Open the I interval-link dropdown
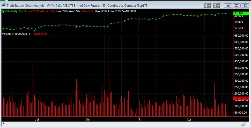251x128 pixels. (216, 6)
